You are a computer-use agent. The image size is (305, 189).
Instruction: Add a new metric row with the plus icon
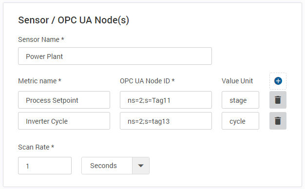coord(278,81)
